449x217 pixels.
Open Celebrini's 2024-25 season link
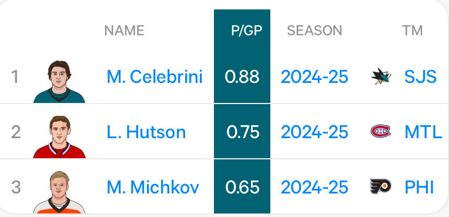pyautogui.click(x=314, y=76)
